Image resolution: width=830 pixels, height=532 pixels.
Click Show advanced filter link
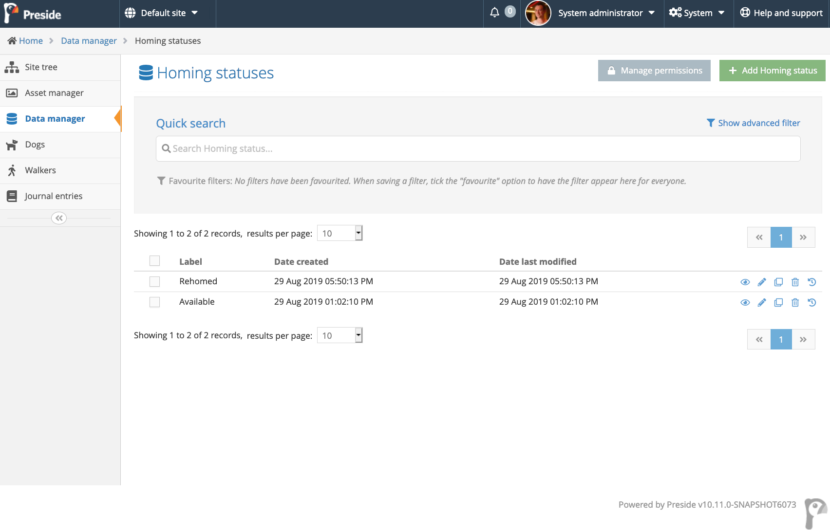click(754, 123)
